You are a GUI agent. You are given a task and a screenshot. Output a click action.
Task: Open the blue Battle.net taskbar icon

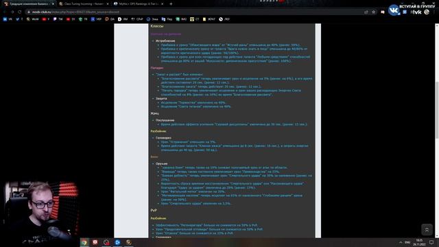pos(117,242)
